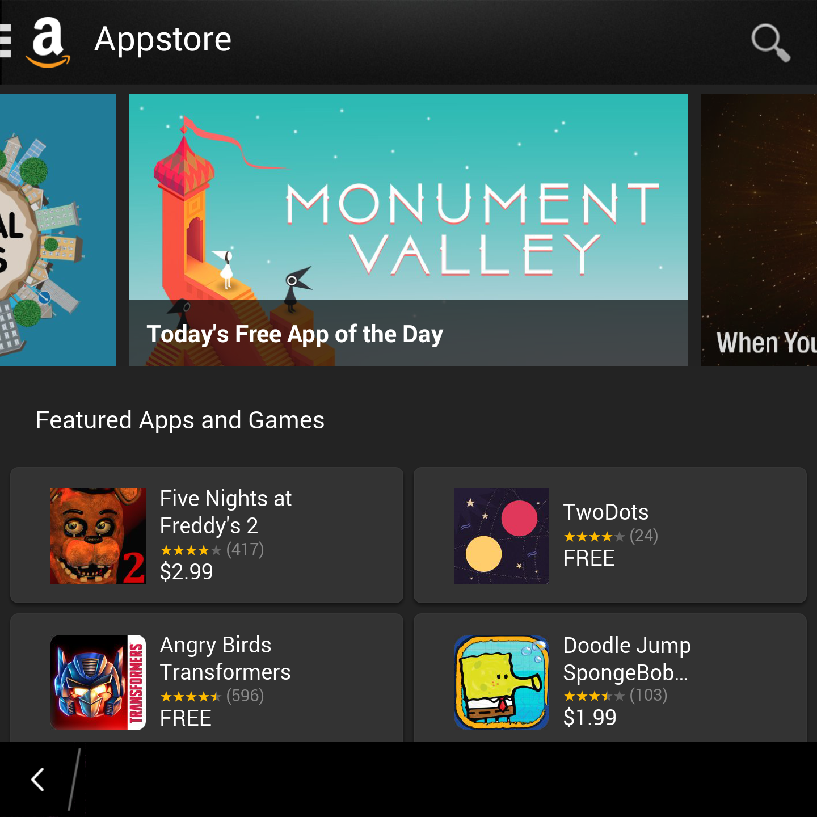817x817 pixels.
Task: Select Today's Free App of the Day caption
Action: (295, 334)
